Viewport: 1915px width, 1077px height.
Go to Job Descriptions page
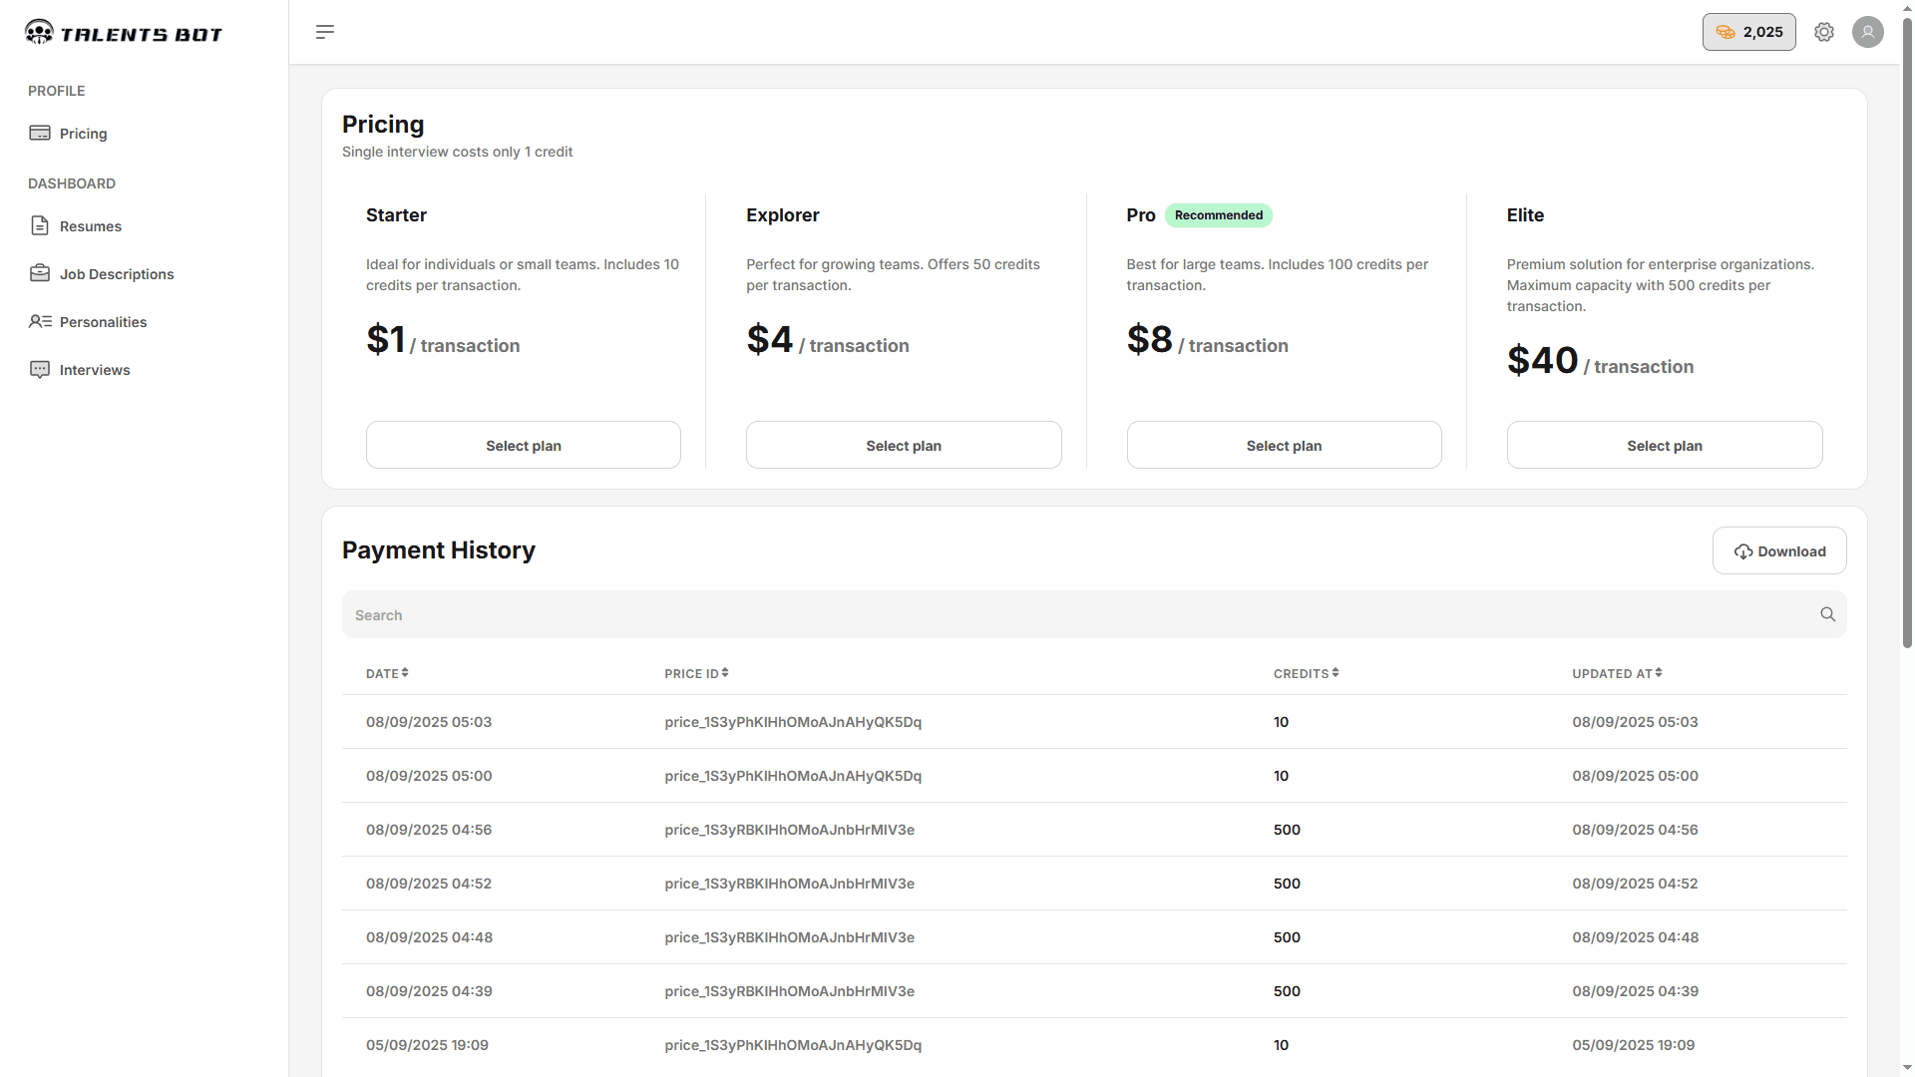point(116,274)
